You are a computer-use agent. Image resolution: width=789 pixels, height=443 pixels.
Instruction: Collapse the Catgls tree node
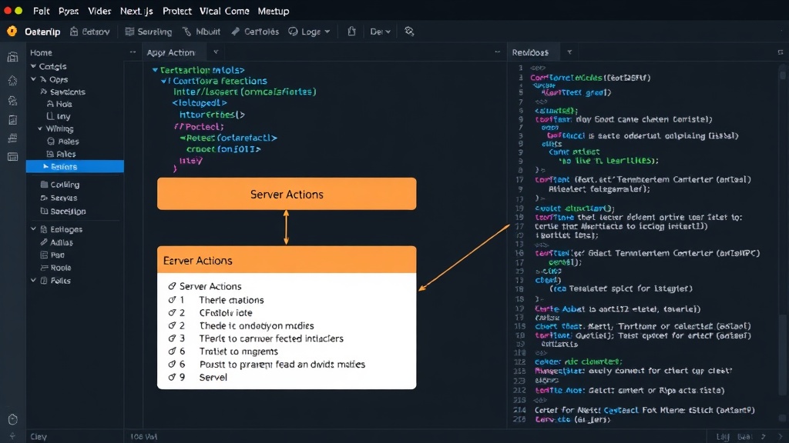[x=33, y=66]
